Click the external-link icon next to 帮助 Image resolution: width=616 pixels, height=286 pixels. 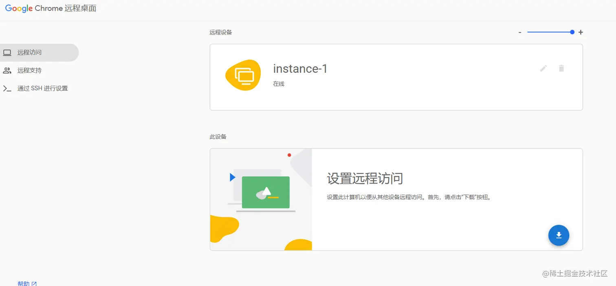coord(34,284)
